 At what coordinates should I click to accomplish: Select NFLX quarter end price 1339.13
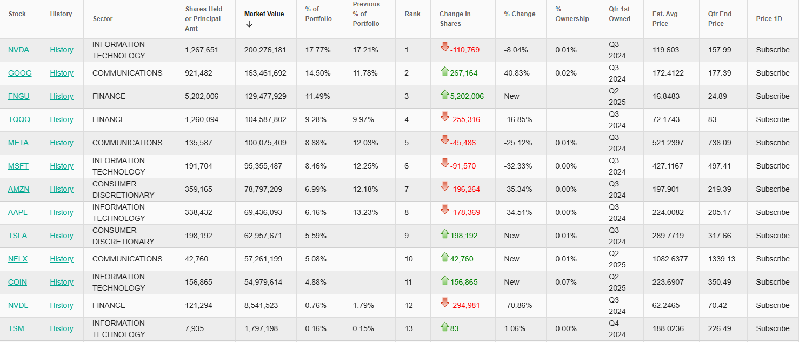coord(722,259)
